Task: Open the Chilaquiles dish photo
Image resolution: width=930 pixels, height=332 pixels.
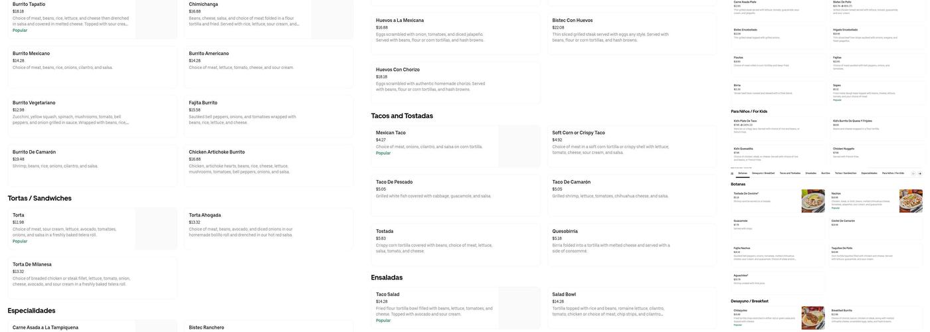Action: click(813, 318)
